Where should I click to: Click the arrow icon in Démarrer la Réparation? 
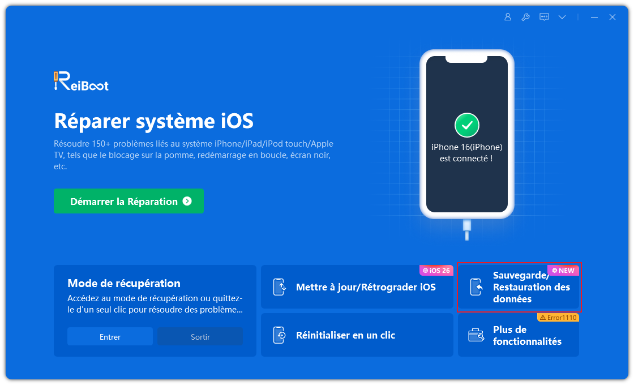click(187, 201)
